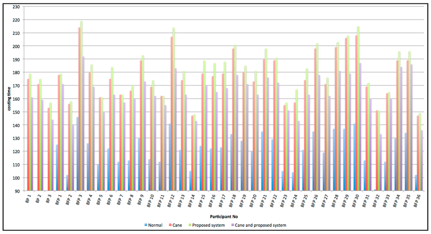Click the 150 y-axis tick label
The height and width of the screenshot is (234, 431).
pyautogui.click(x=16, y=112)
